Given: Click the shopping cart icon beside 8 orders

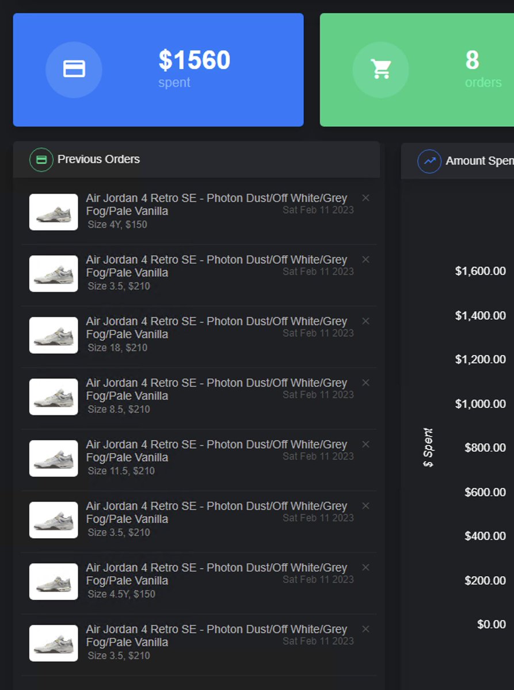Looking at the screenshot, I should [x=380, y=70].
